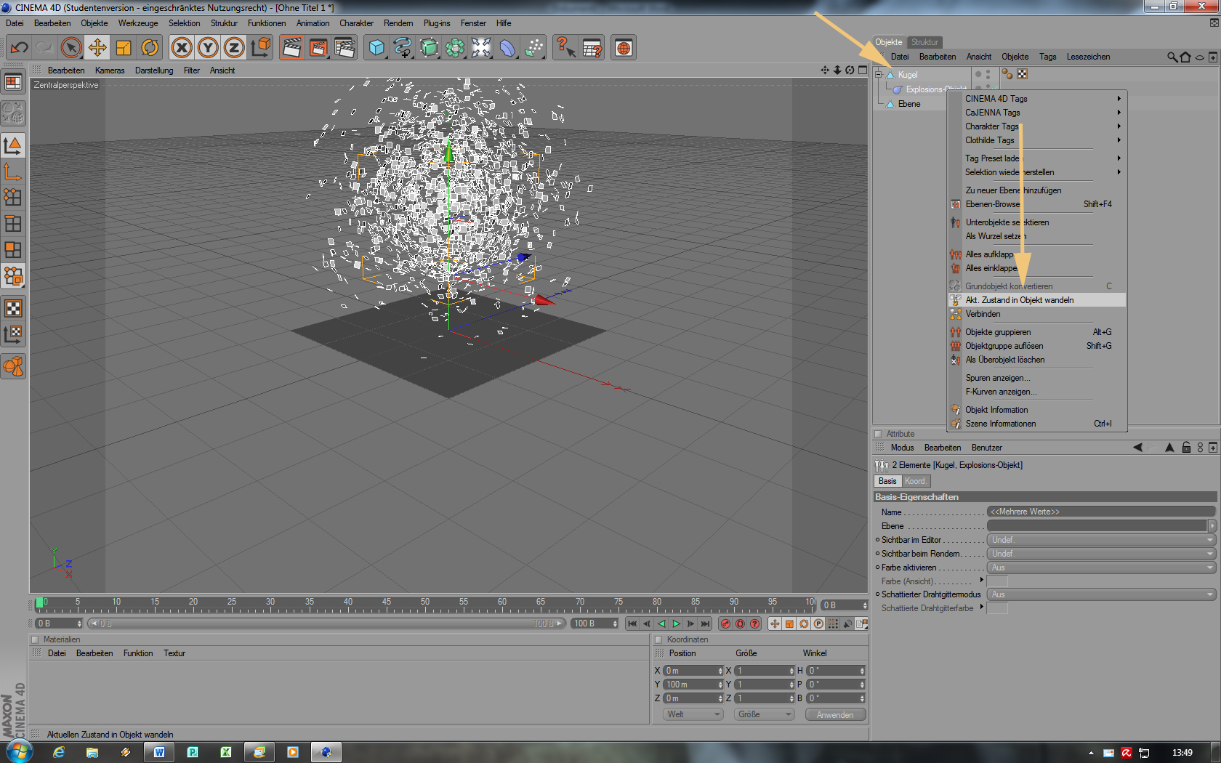Expand CINEMA 4D Tags submenu
This screenshot has height=763, width=1221.
(1036, 99)
